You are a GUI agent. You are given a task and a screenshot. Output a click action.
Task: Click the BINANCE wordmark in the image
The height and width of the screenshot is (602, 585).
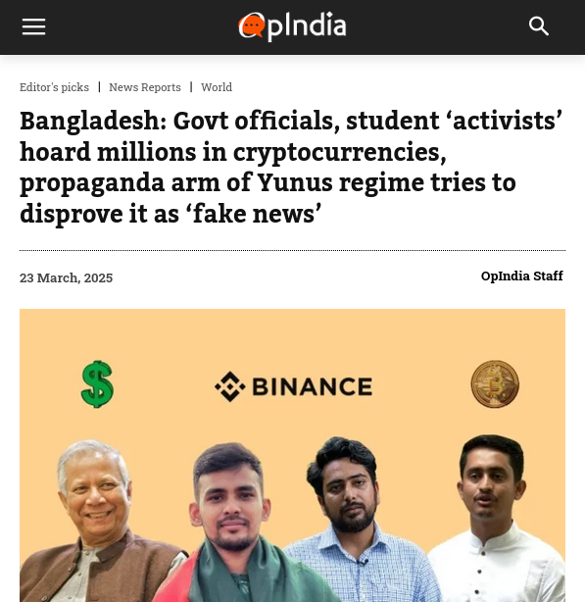point(312,386)
